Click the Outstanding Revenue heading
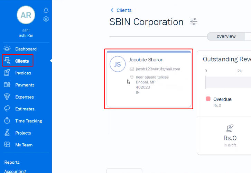This screenshot has width=251, height=173. (227, 59)
